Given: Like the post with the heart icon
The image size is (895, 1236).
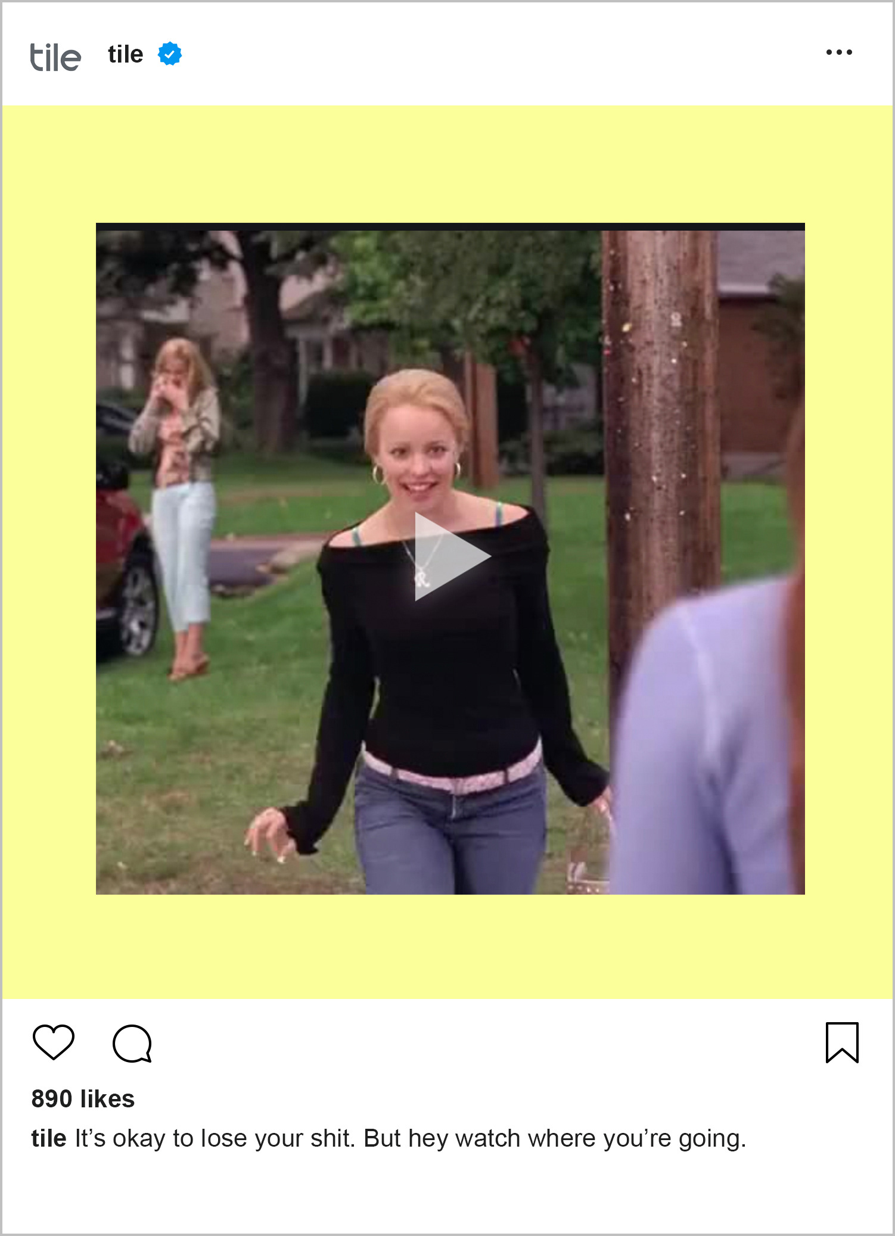Looking at the screenshot, I should 54,1042.
